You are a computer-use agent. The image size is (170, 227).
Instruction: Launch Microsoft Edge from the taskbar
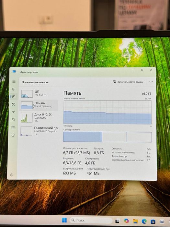tap(144, 221)
